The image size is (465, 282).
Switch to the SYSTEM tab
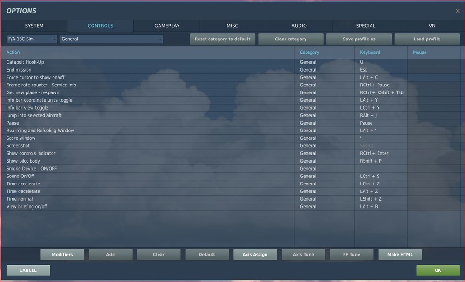click(34, 26)
